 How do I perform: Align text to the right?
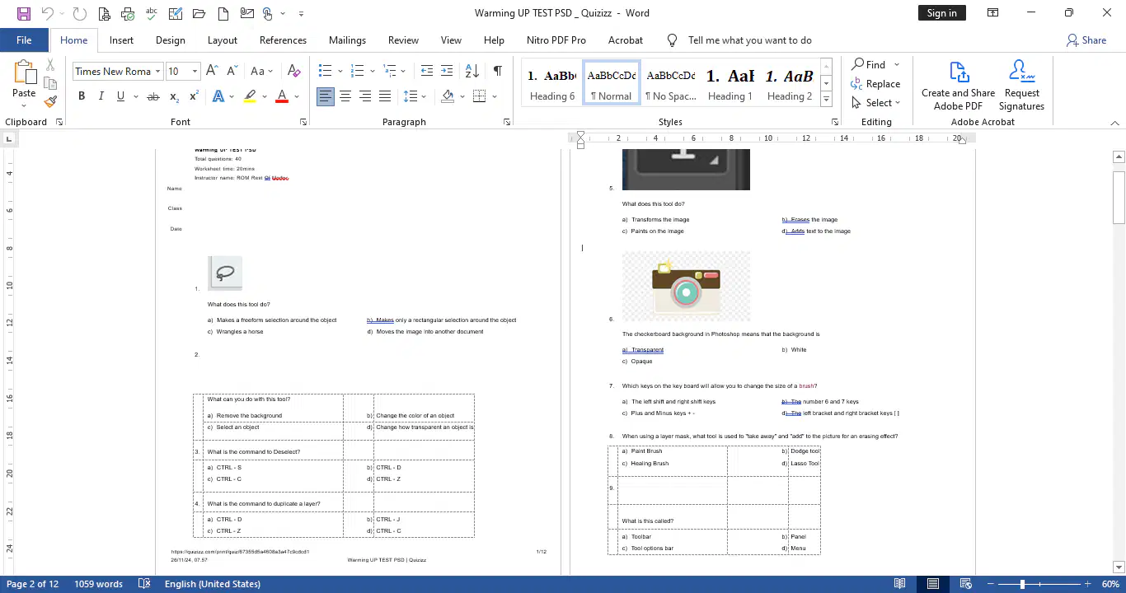[365, 96]
